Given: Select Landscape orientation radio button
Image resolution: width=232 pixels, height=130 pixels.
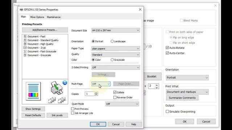Looking at the screenshot, I should (x=112, y=41).
